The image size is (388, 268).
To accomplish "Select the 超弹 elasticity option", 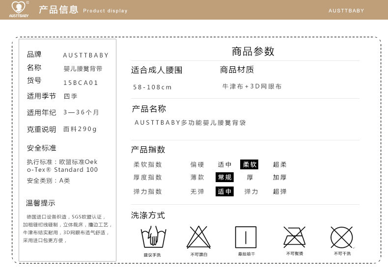I will click(279, 191).
